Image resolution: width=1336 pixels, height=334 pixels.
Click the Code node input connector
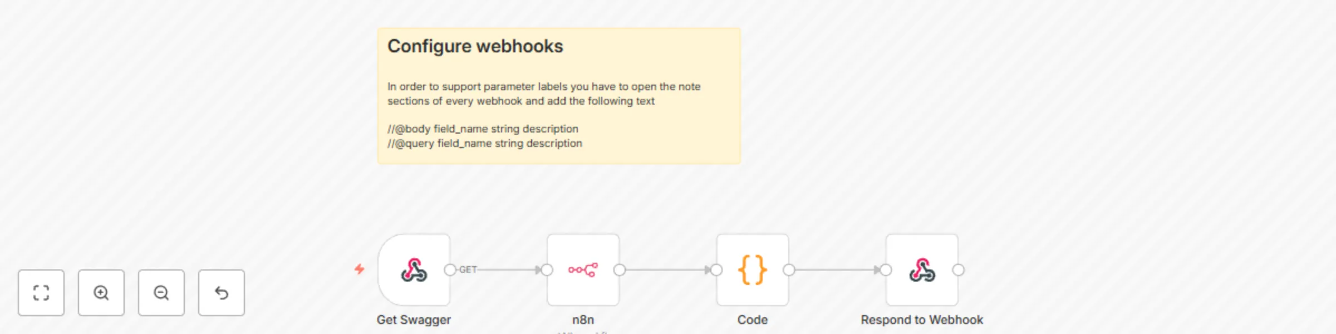716,270
